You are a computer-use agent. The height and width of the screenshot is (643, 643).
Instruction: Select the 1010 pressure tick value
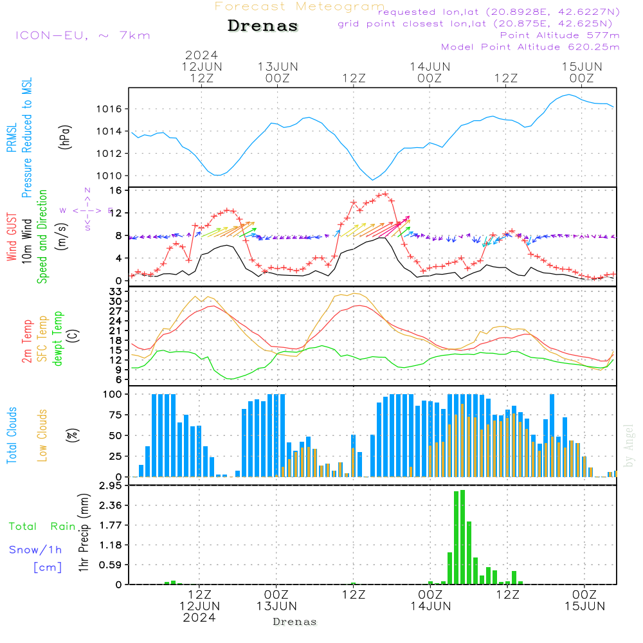click(x=109, y=176)
